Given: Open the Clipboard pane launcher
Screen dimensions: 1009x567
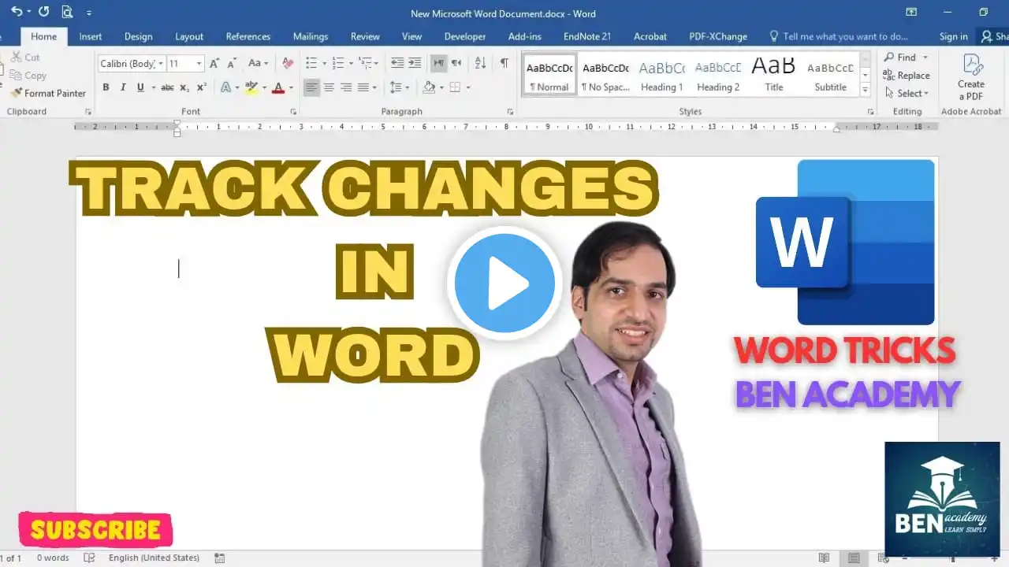Looking at the screenshot, I should point(88,112).
